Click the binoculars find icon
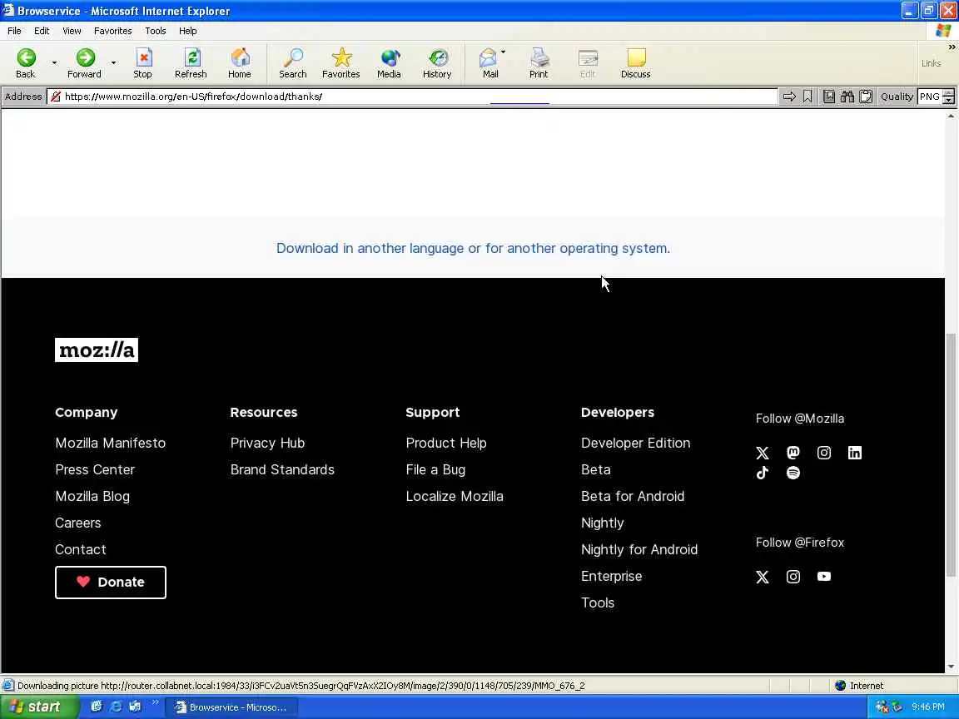This screenshot has height=719, width=959. (847, 97)
